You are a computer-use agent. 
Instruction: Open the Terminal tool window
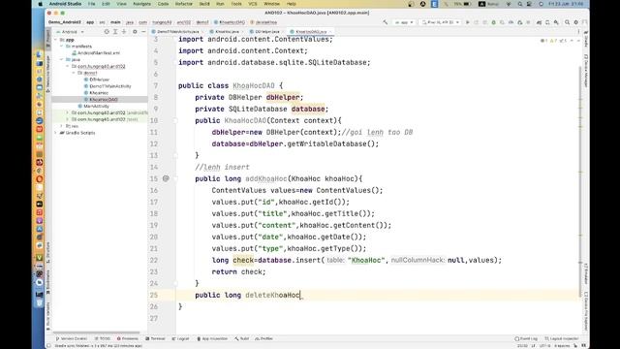[155, 338]
